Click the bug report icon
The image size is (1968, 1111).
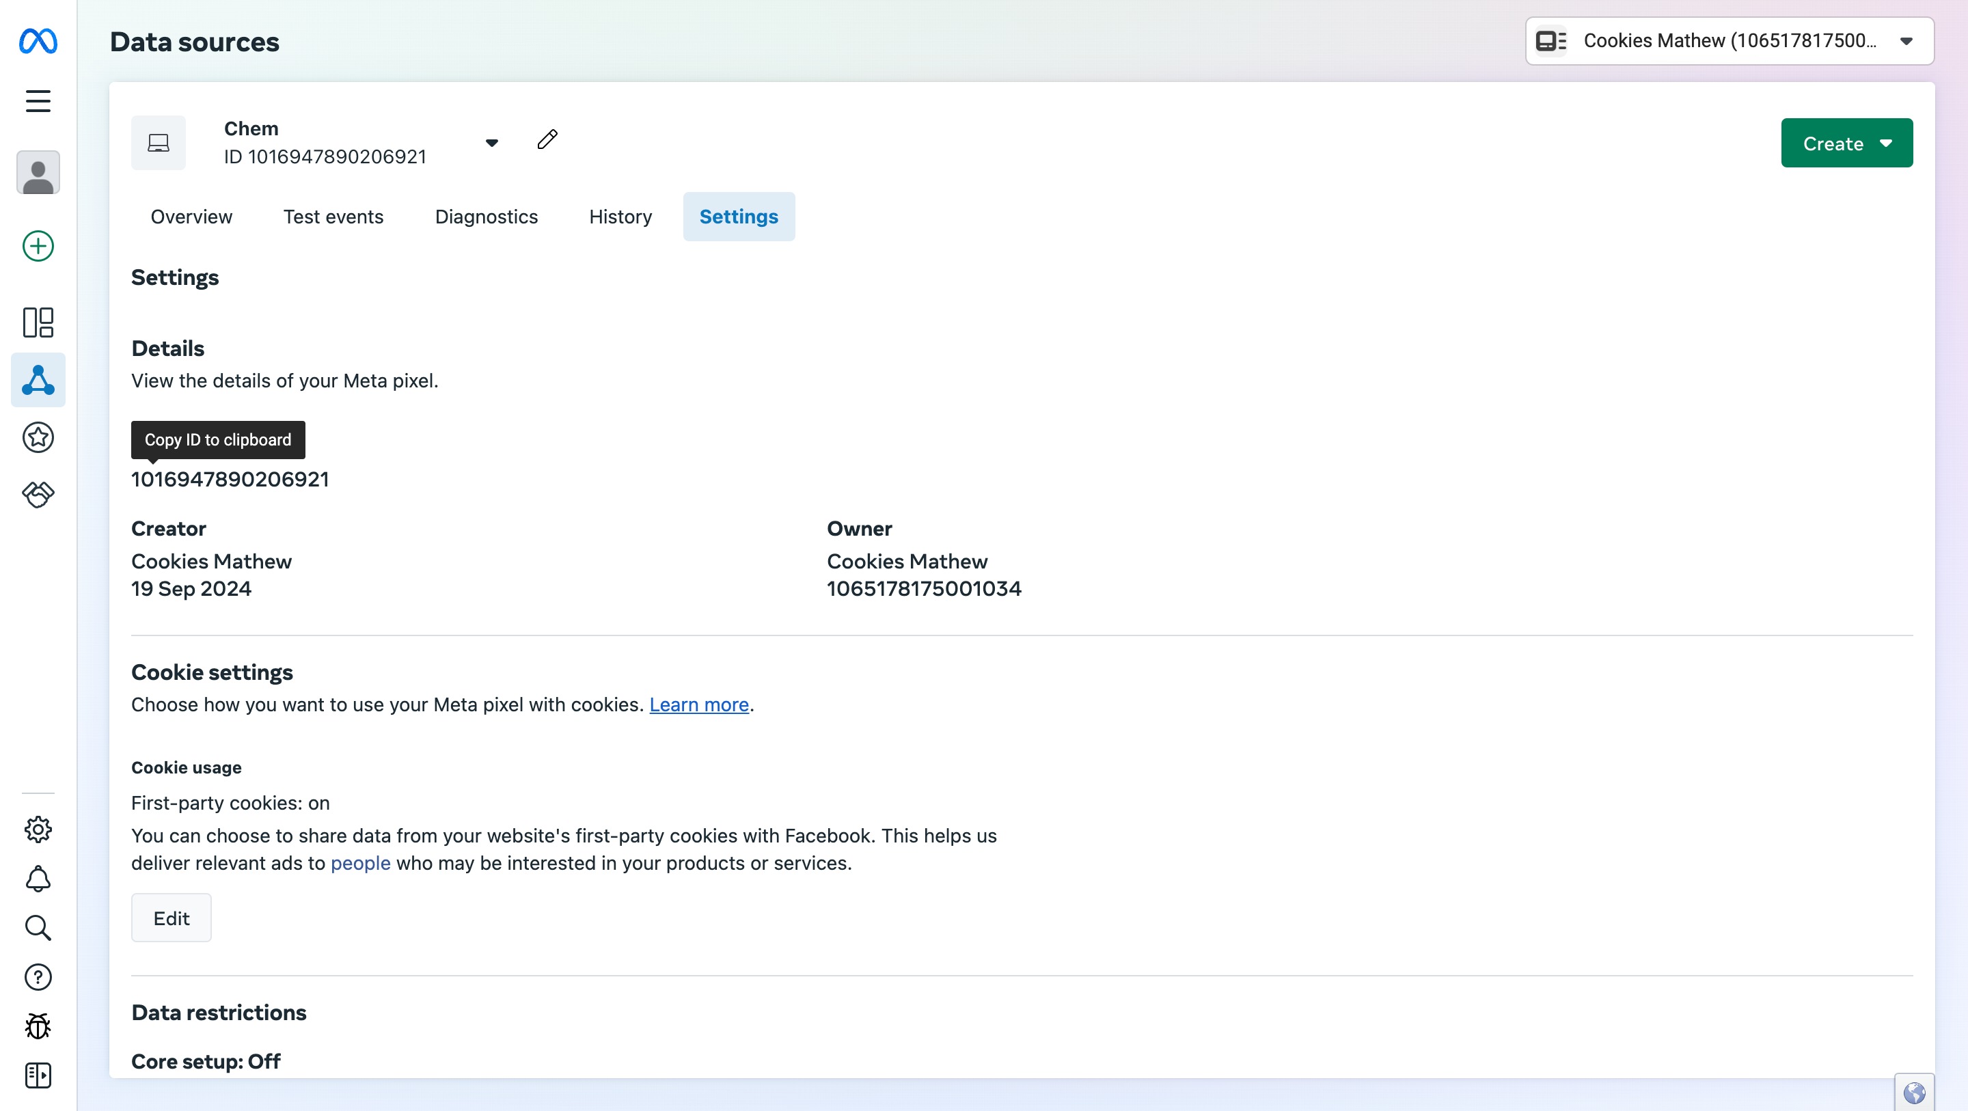38,1026
